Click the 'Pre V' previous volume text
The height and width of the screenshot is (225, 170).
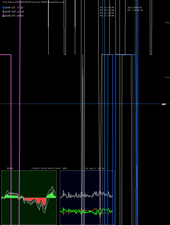pos(135,10)
